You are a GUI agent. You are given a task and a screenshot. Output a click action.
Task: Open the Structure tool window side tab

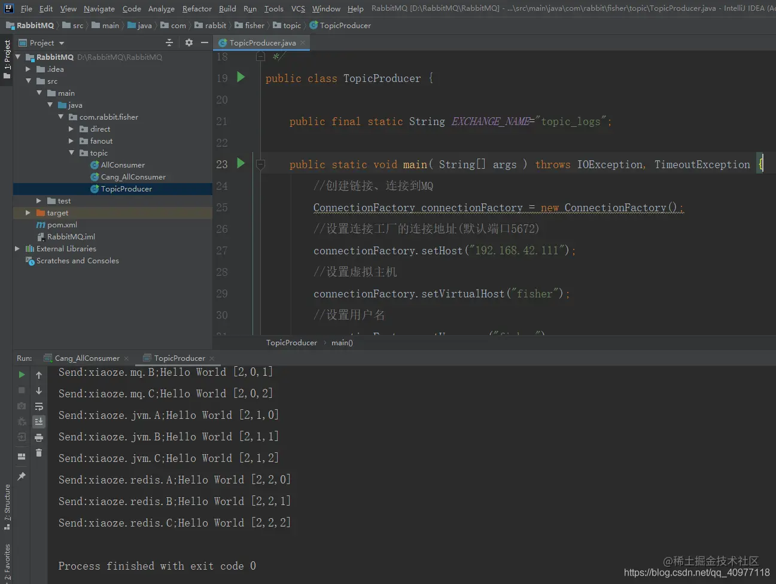coord(7,506)
